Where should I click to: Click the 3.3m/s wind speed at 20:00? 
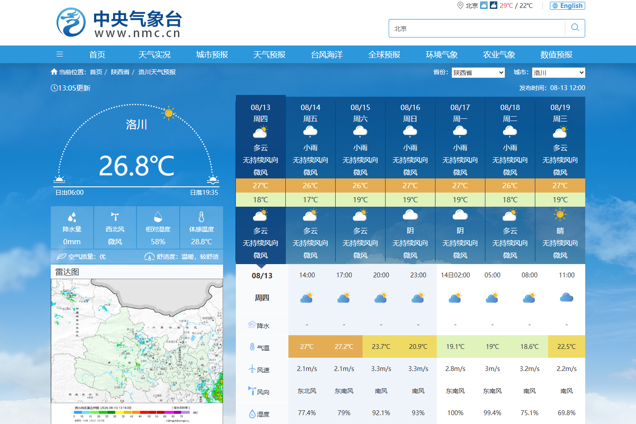click(381, 369)
